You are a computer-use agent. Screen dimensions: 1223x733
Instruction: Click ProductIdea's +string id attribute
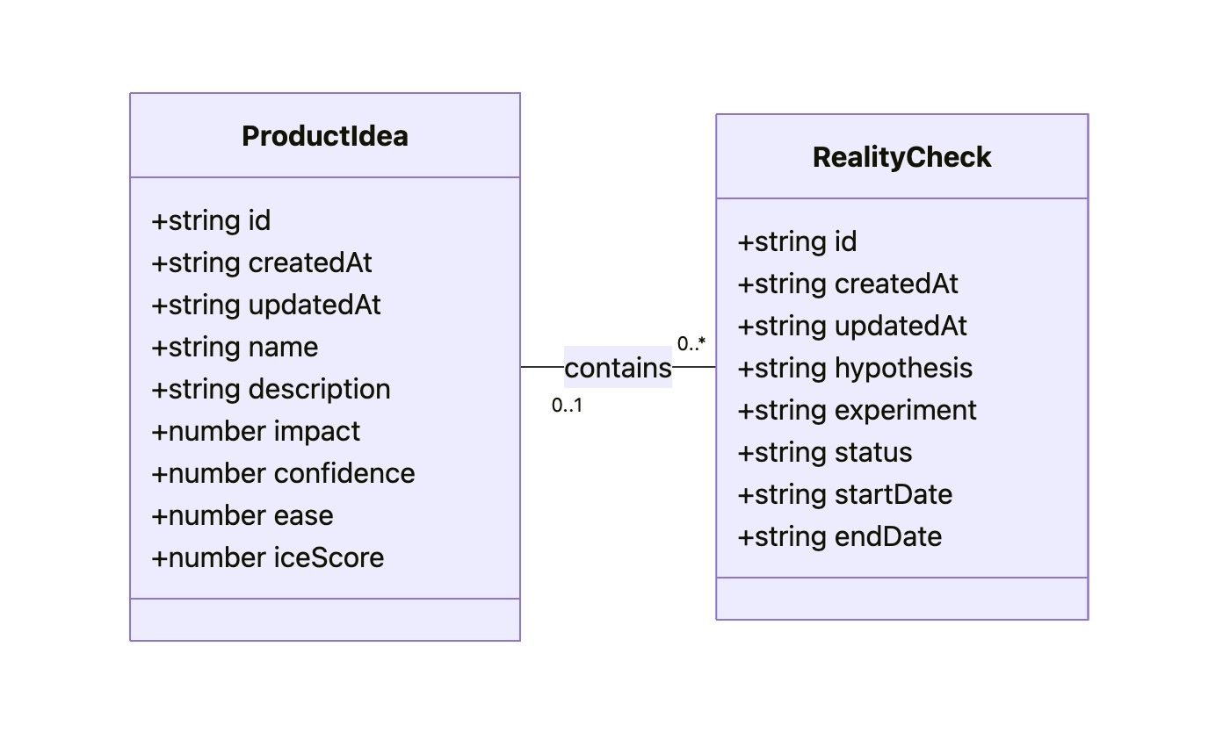click(x=211, y=221)
